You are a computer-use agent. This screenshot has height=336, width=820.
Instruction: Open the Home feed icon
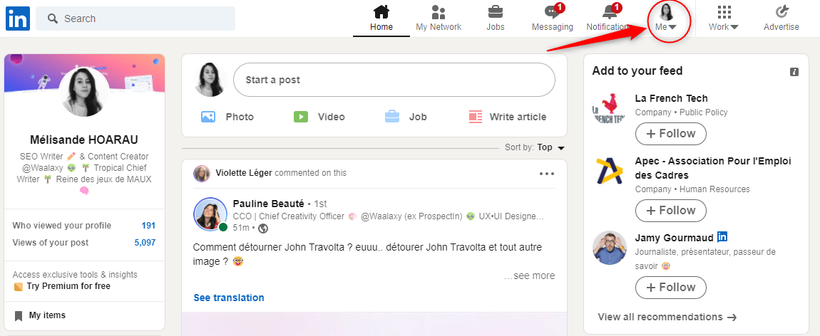coord(381,12)
